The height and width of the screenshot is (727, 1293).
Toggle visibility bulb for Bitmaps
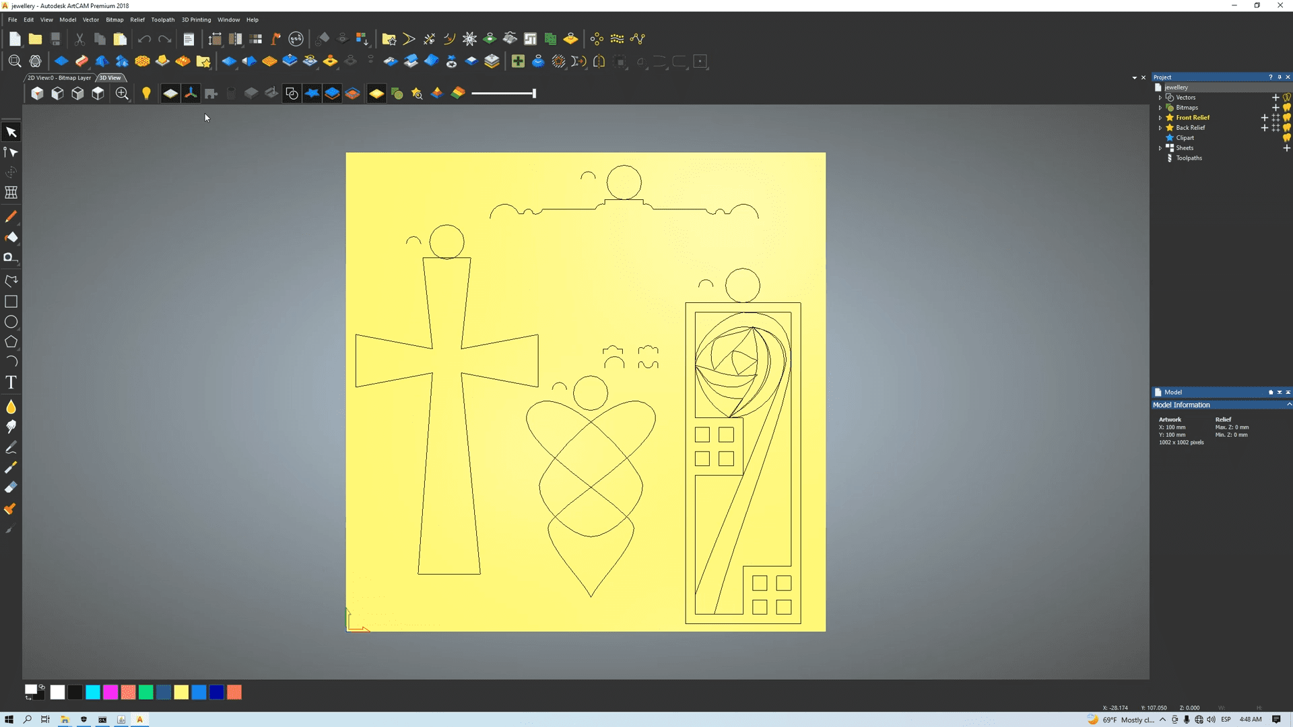1287,108
